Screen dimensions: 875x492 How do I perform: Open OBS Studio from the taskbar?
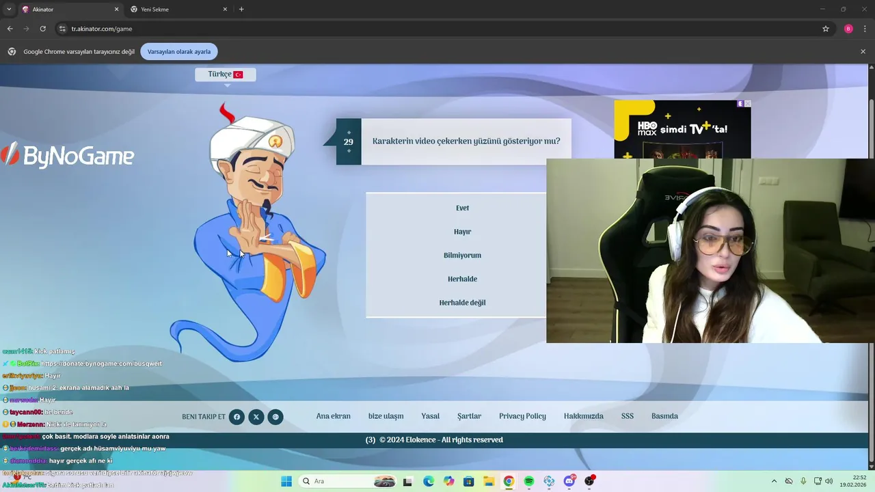[589, 481]
